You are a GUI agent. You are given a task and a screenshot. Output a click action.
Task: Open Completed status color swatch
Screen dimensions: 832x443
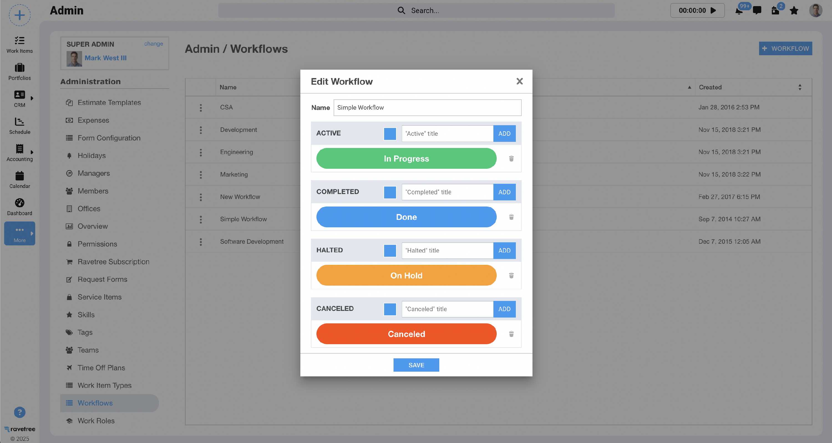click(x=390, y=192)
